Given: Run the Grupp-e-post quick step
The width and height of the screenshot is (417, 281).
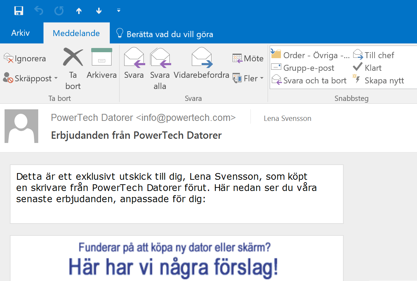Looking at the screenshot, I should click(303, 68).
